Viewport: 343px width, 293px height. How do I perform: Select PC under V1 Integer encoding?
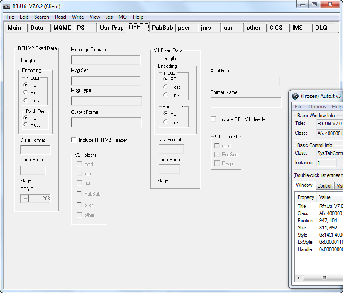[166, 79]
